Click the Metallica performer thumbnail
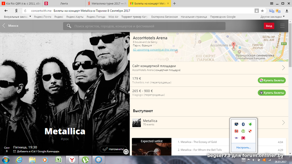This screenshot has width=292, height=164. (x=137, y=123)
